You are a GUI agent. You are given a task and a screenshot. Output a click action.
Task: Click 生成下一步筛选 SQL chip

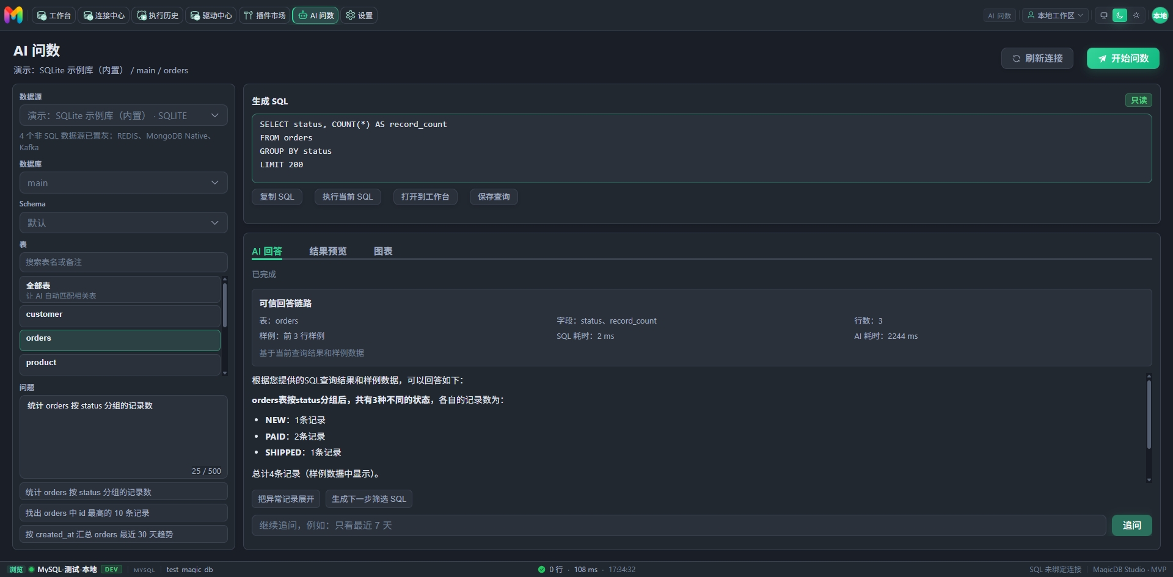[369, 499]
